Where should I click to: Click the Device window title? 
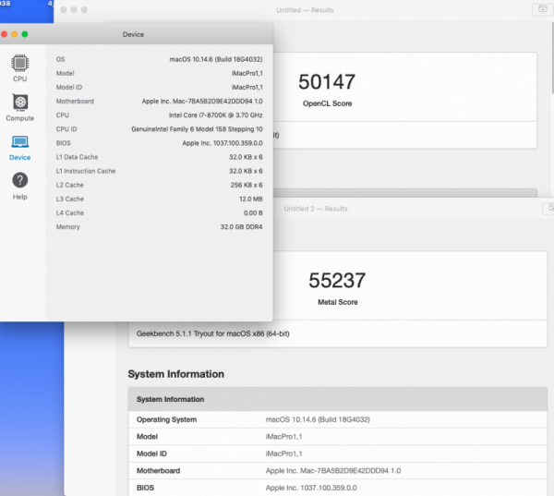(133, 34)
